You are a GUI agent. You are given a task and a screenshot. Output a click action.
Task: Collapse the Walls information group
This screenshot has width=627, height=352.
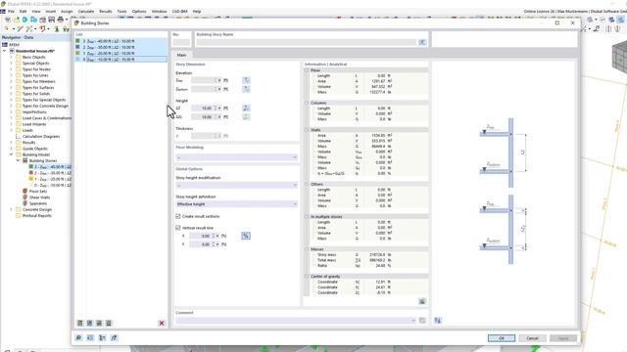(x=307, y=130)
